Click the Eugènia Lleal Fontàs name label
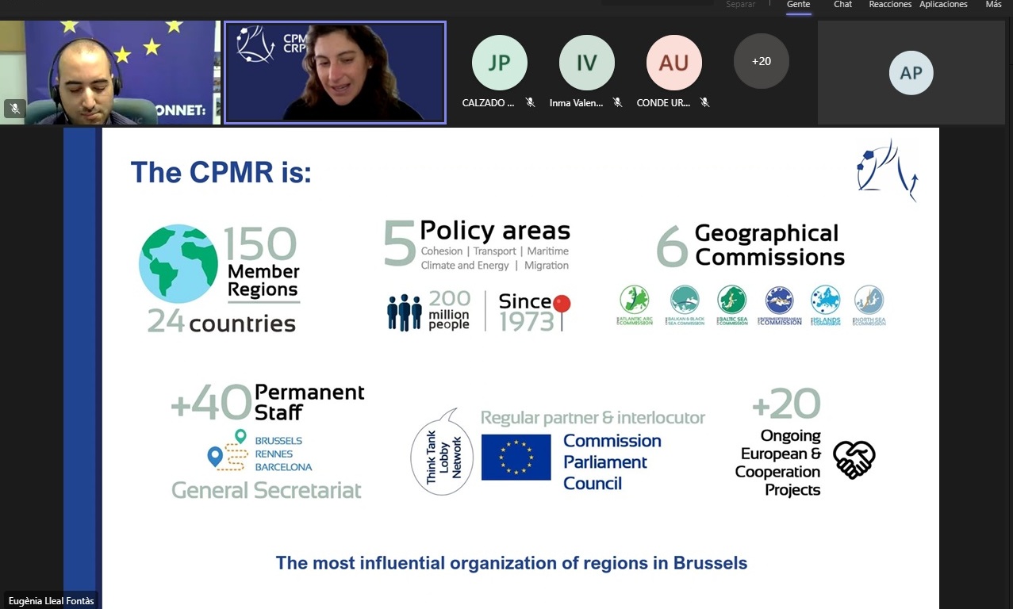The height and width of the screenshot is (609, 1013). [52, 601]
